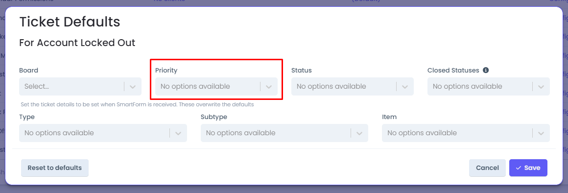The width and height of the screenshot is (568, 193).
Task: Open the Closed Statuses dropdown field
Action: 489,87
